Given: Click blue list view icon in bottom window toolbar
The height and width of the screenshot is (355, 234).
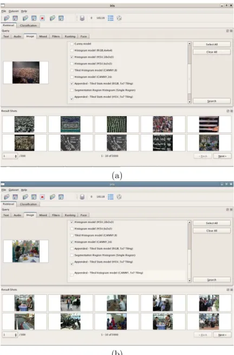Looking at the screenshot, I should click(x=110, y=196).
